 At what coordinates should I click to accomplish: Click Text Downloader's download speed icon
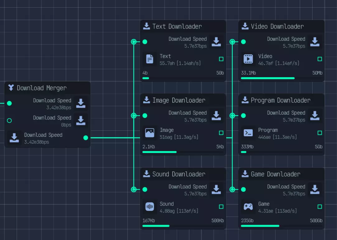point(216,42)
